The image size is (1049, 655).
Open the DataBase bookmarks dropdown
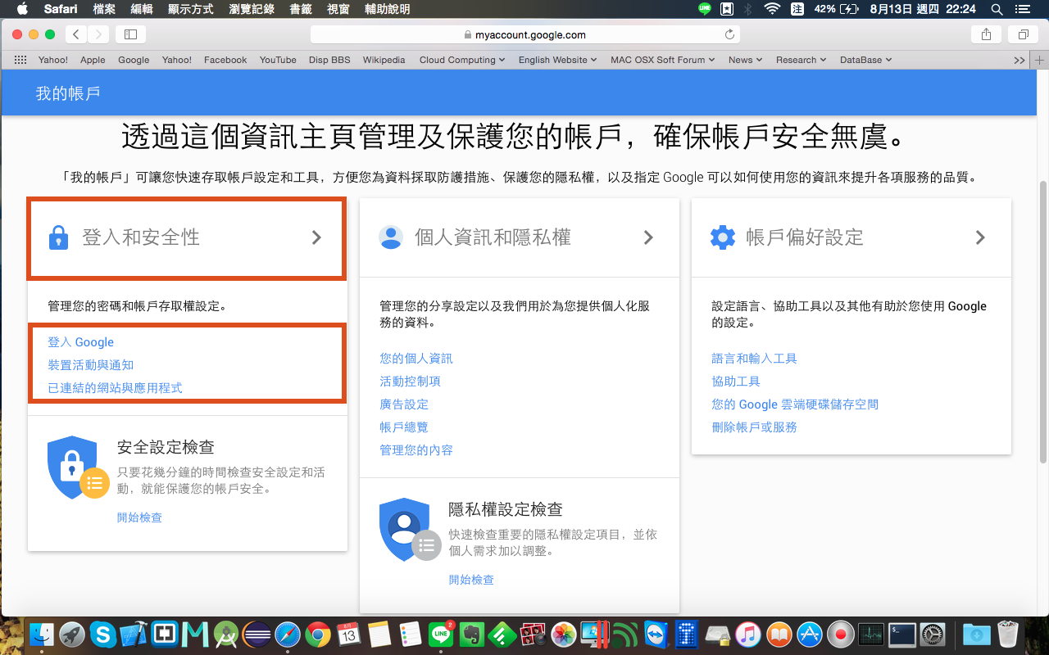pos(865,60)
